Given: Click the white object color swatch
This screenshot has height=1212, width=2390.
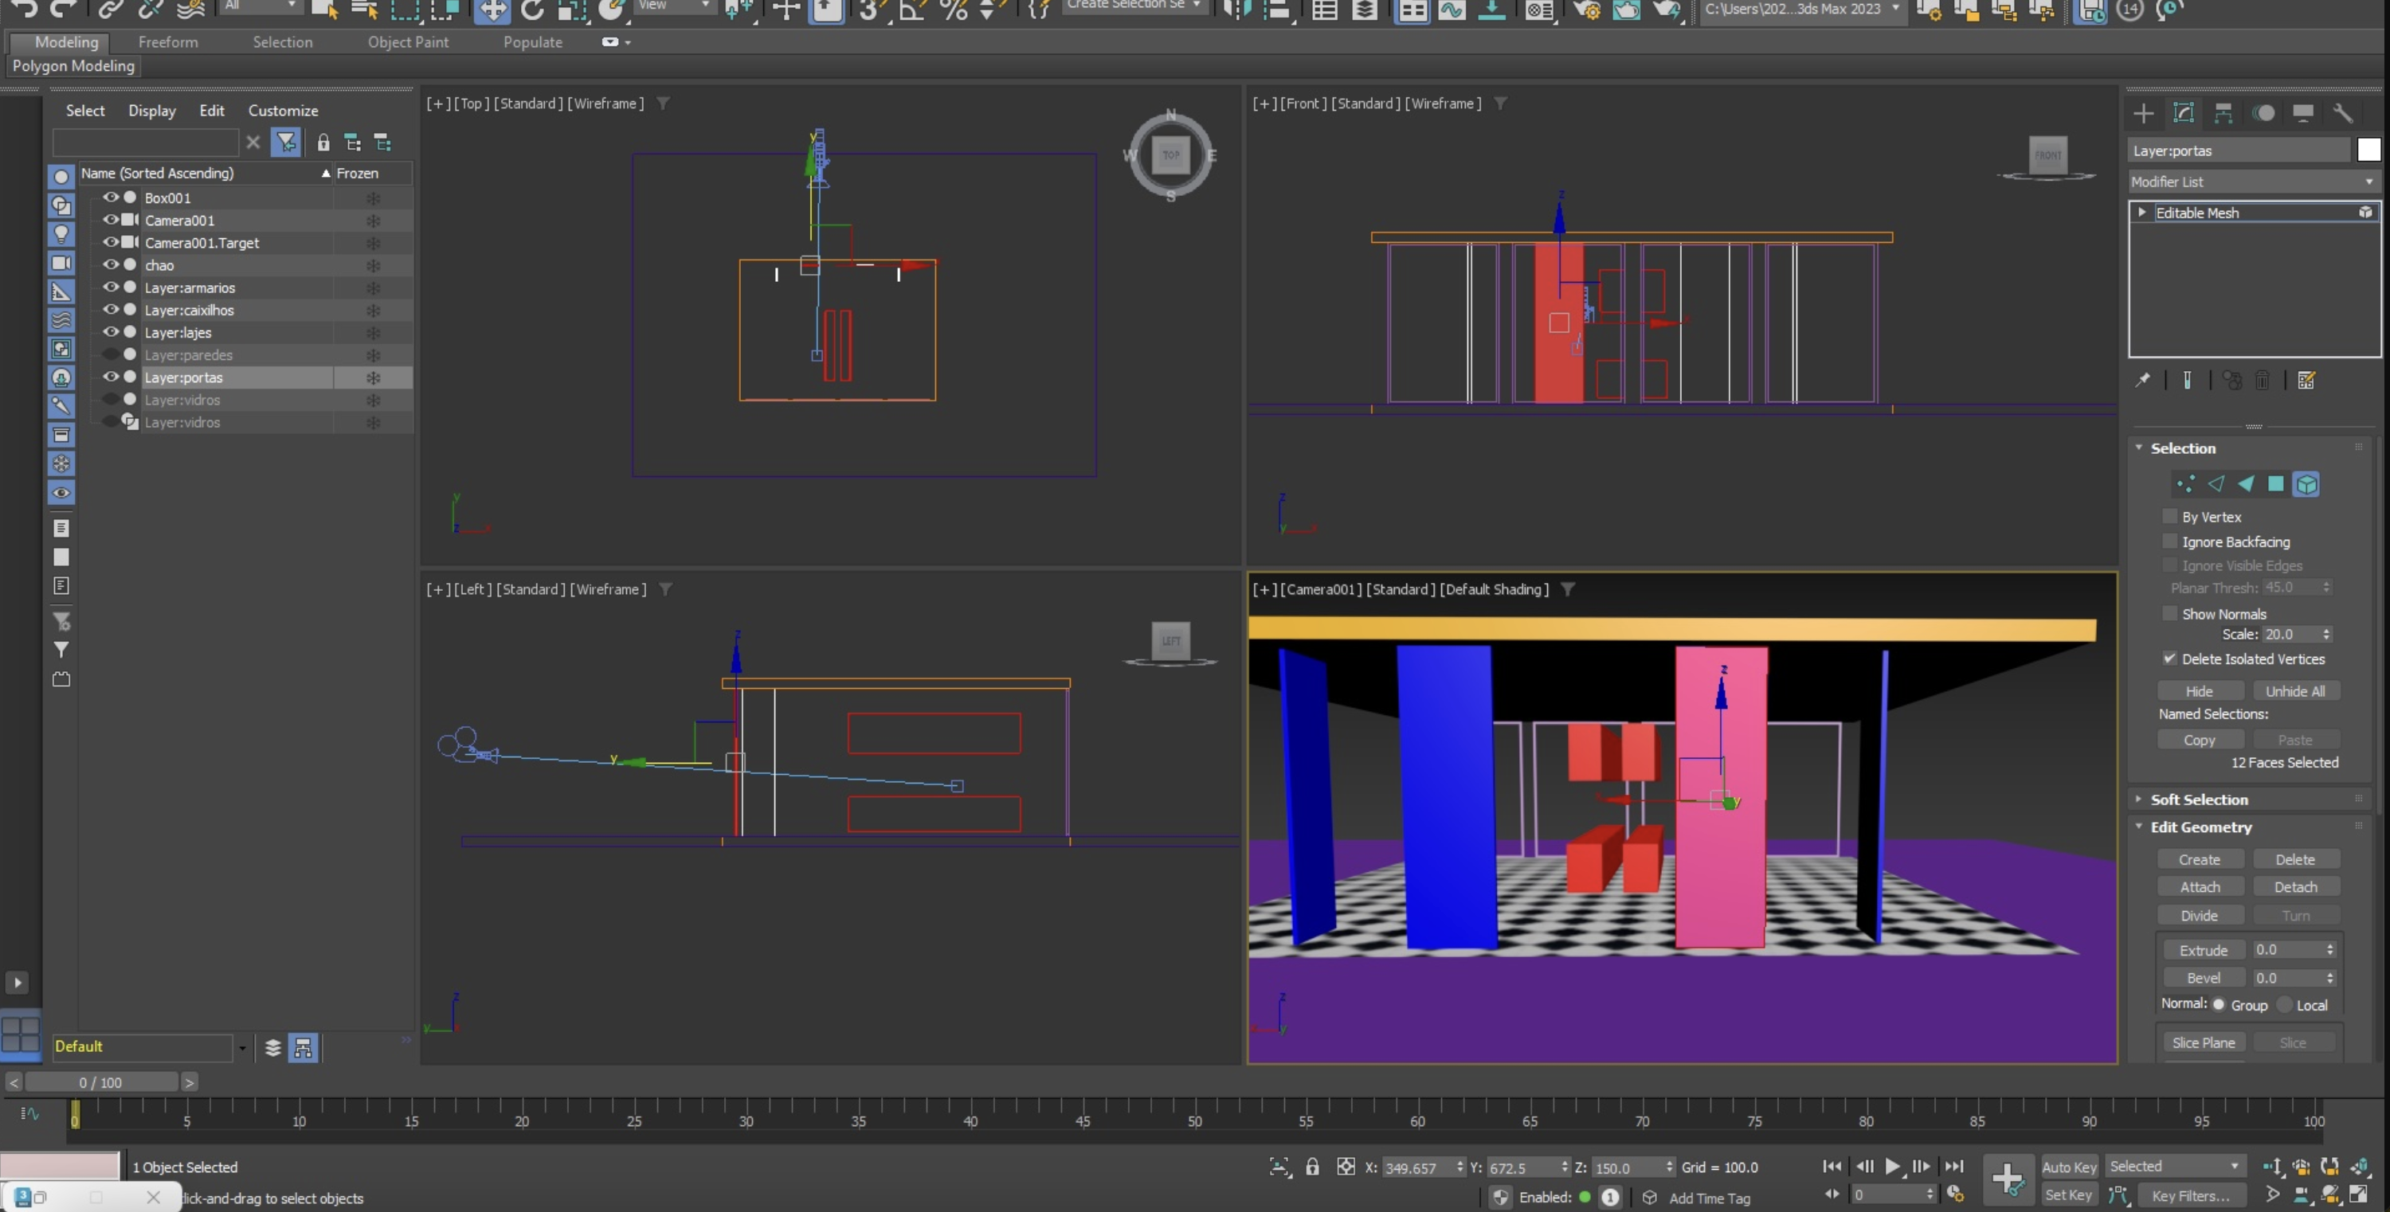Looking at the screenshot, I should coord(2368,151).
